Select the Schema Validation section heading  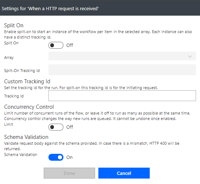26,137
